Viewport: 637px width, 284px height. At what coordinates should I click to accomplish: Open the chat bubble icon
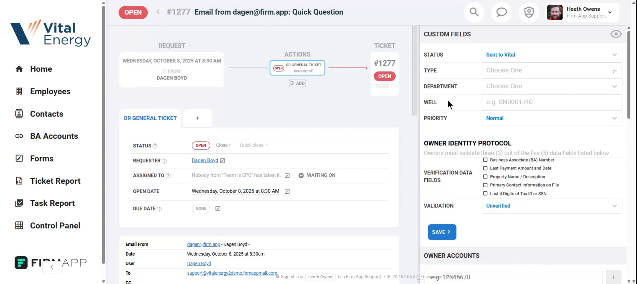(501, 12)
